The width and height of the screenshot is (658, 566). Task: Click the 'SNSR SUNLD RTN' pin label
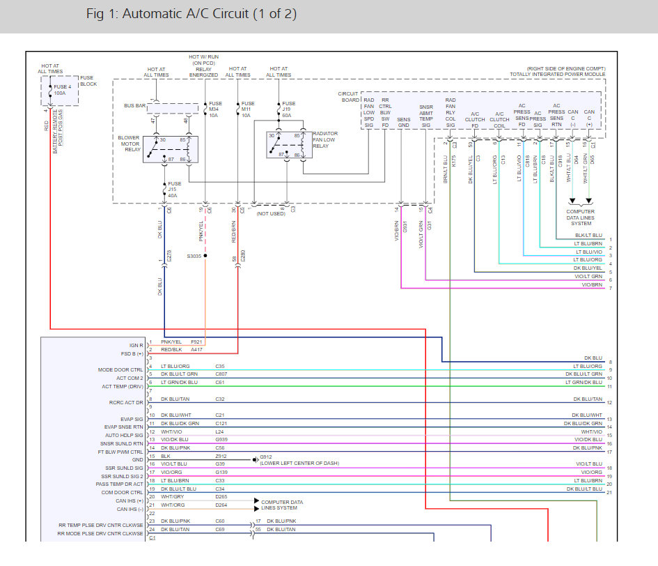point(122,444)
